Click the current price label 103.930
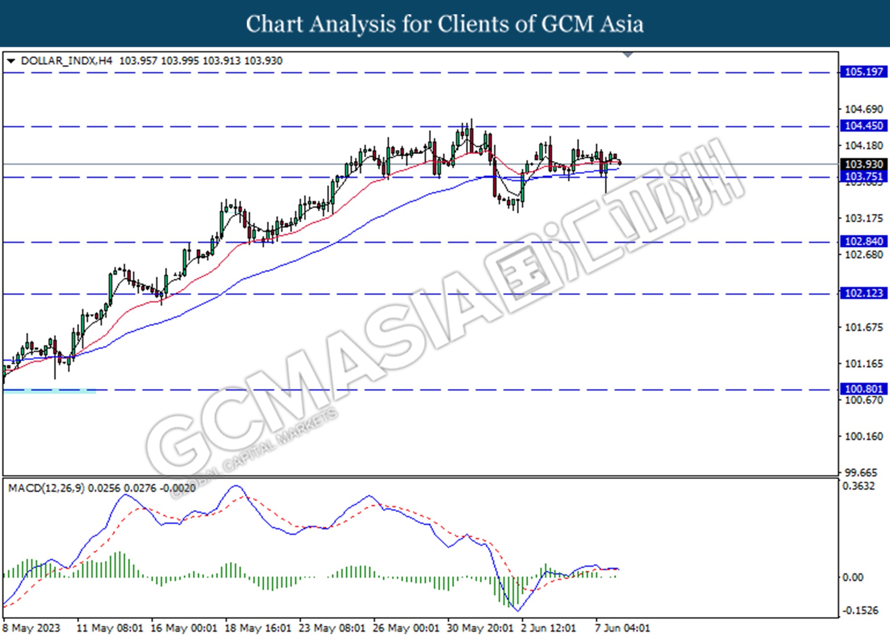 pyautogui.click(x=863, y=164)
